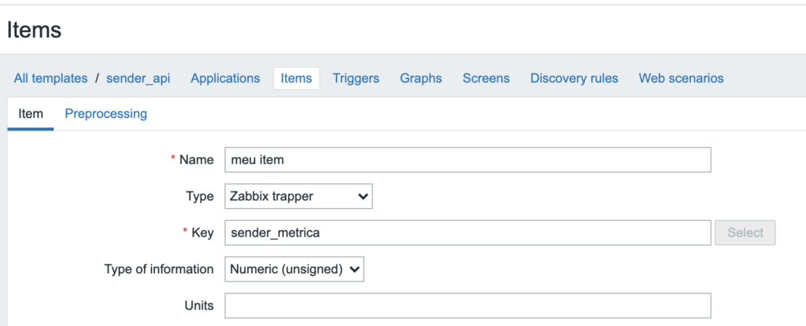Click the Type of information label

(x=158, y=269)
